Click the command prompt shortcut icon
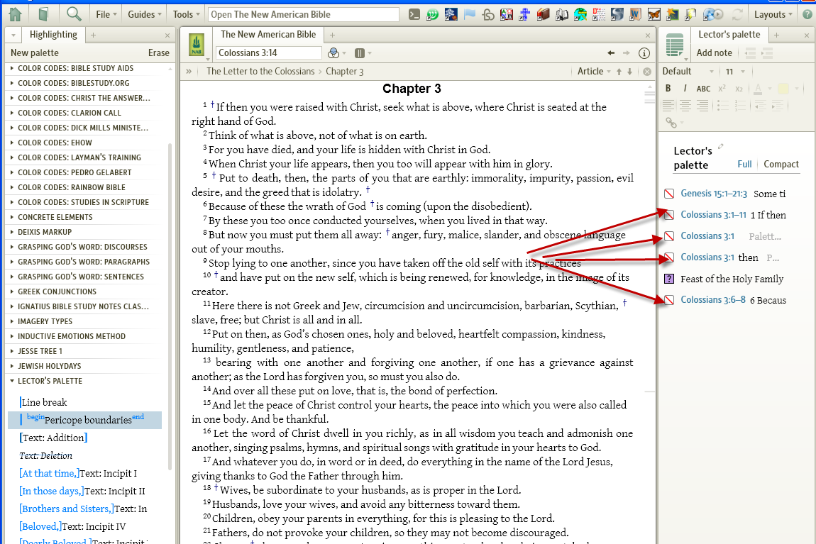 click(x=414, y=15)
